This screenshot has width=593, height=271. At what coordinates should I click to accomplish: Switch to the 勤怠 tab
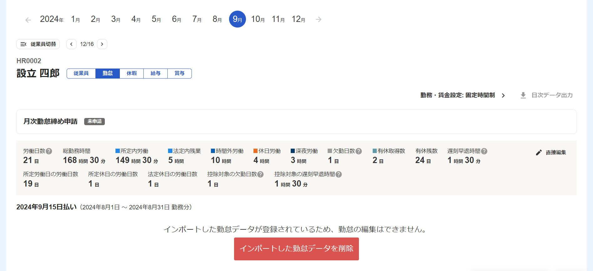coord(108,73)
